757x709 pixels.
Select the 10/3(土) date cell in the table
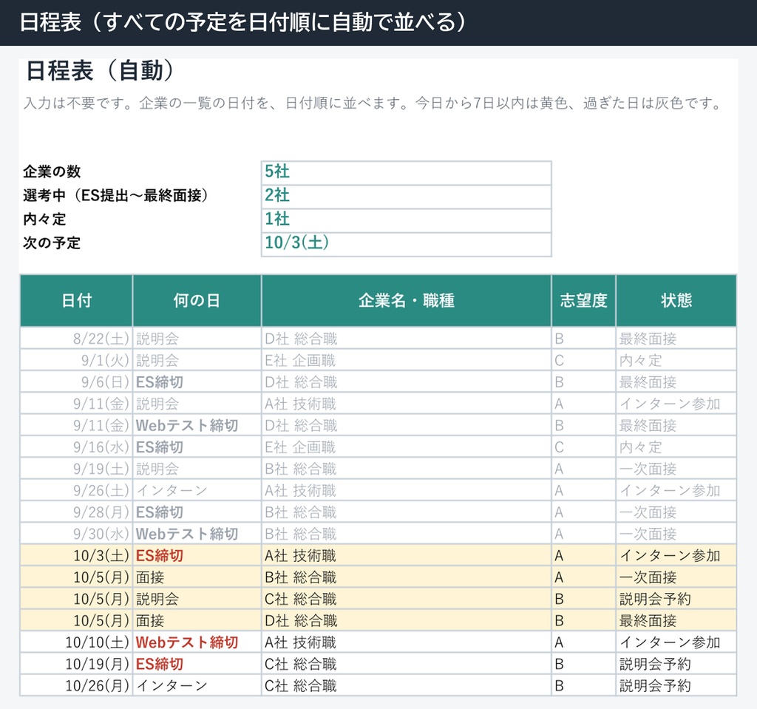[76, 555]
